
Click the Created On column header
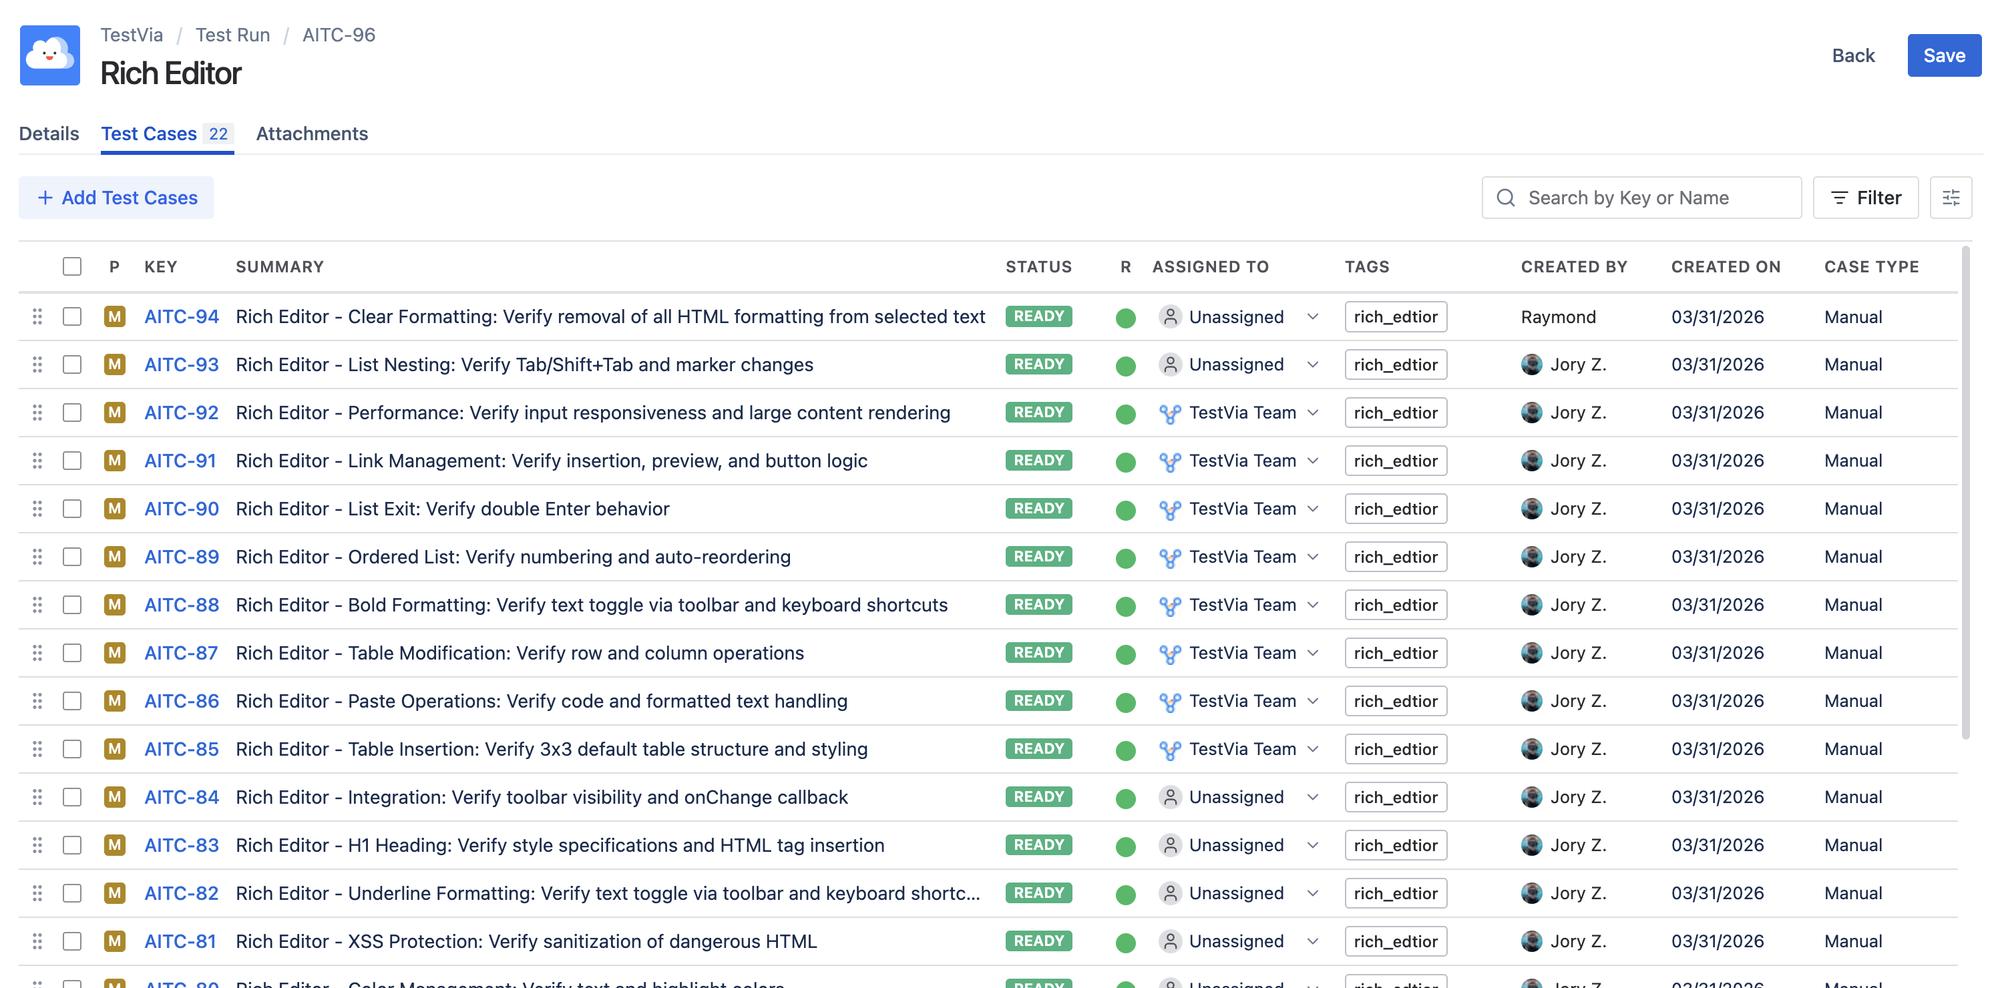pyautogui.click(x=1726, y=267)
